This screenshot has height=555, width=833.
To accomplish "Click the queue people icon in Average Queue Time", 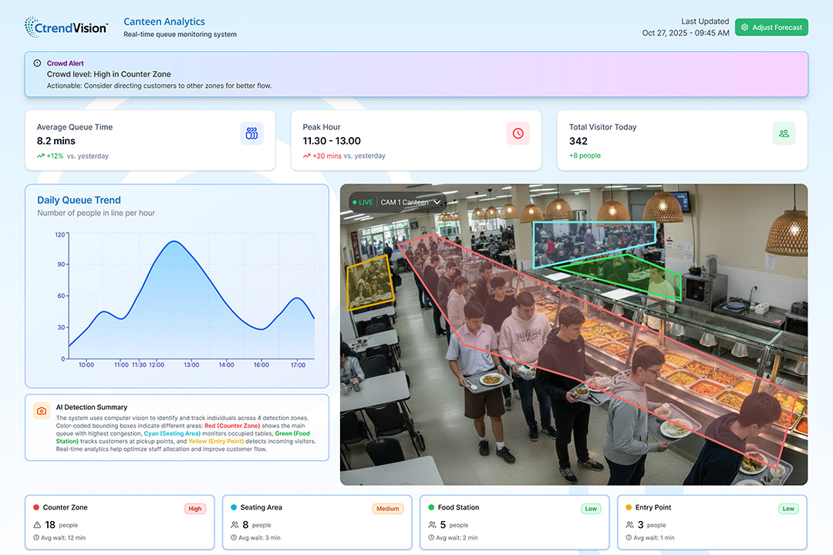I will click(x=251, y=133).
